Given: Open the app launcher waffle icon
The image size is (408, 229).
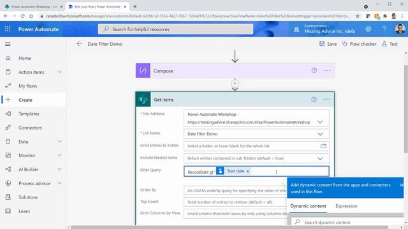Looking at the screenshot, I should coord(8,29).
